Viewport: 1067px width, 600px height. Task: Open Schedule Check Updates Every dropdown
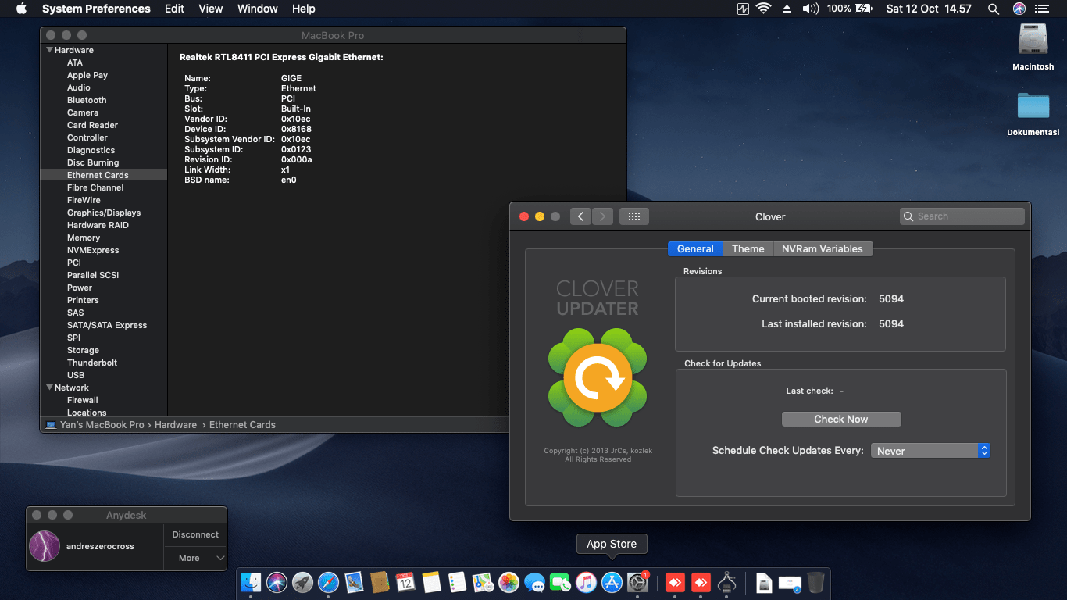point(930,451)
